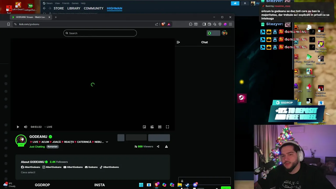
Task: Click the clip creation icon in the player
Action: [152, 127]
